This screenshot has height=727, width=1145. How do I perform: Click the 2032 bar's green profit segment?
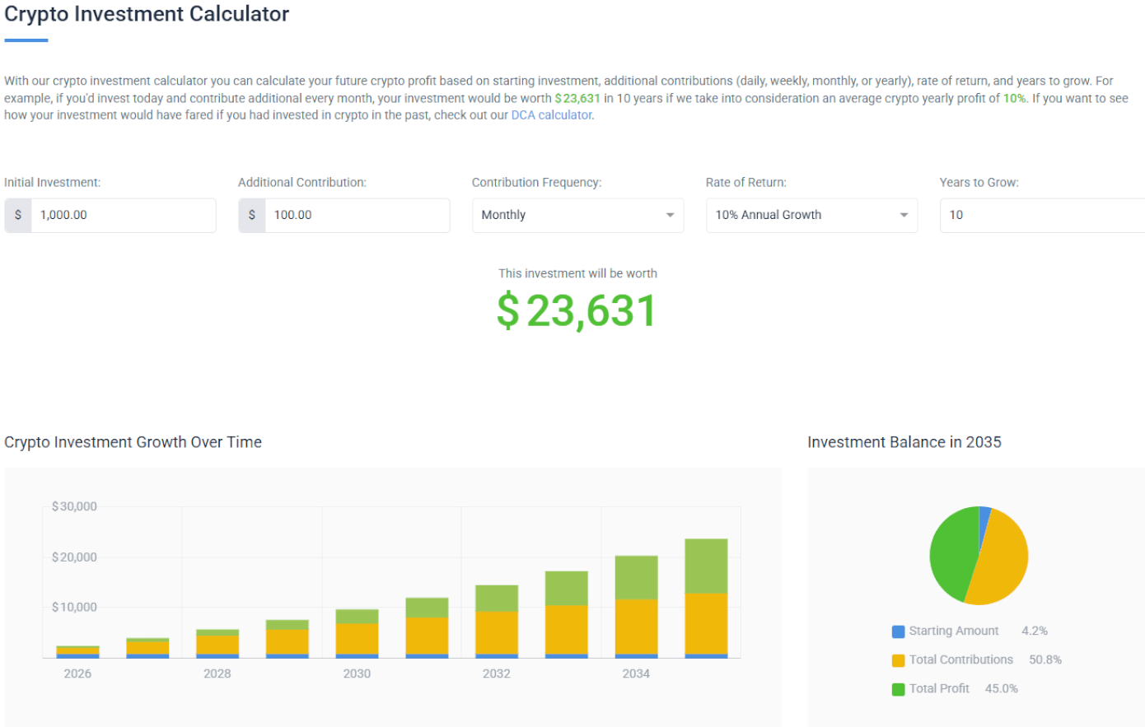coord(497,598)
